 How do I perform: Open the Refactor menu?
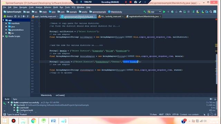pyautogui.click(x=48, y=7)
